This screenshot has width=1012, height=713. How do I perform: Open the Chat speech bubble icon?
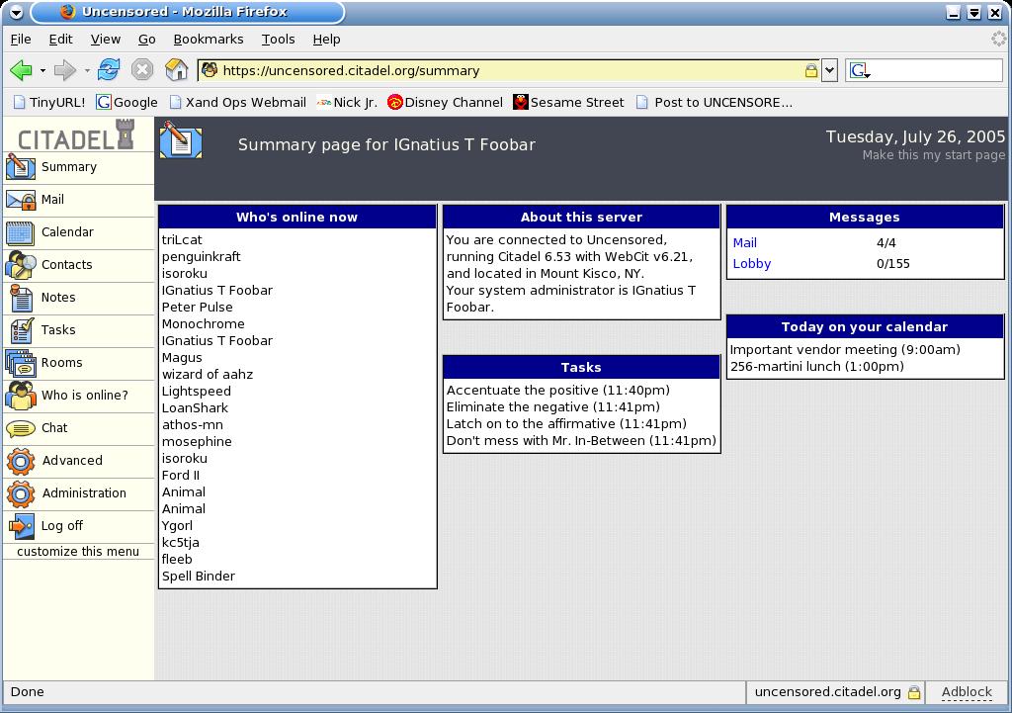point(21,428)
